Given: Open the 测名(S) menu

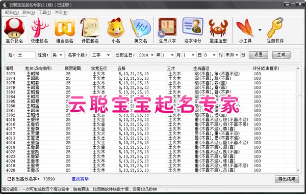Looking at the screenshot, I should (29, 12).
